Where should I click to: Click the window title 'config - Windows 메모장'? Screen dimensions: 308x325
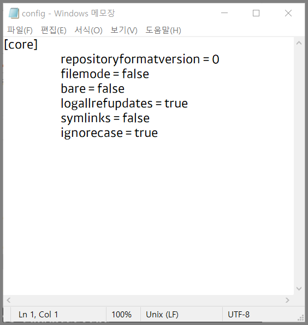68,14
